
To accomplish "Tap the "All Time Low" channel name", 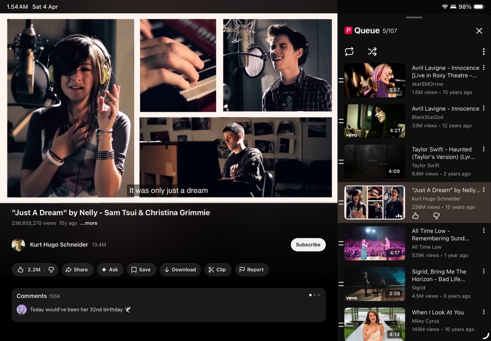I will click(x=427, y=247).
